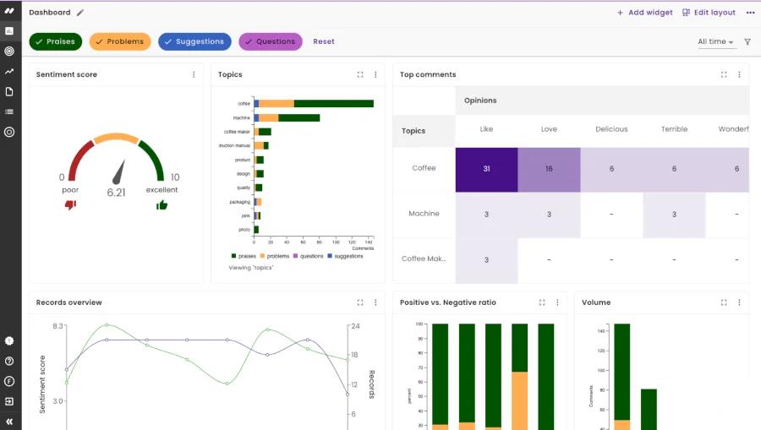The width and height of the screenshot is (761, 430).
Task: Toggle the Problems filter chip
Action: click(x=120, y=41)
